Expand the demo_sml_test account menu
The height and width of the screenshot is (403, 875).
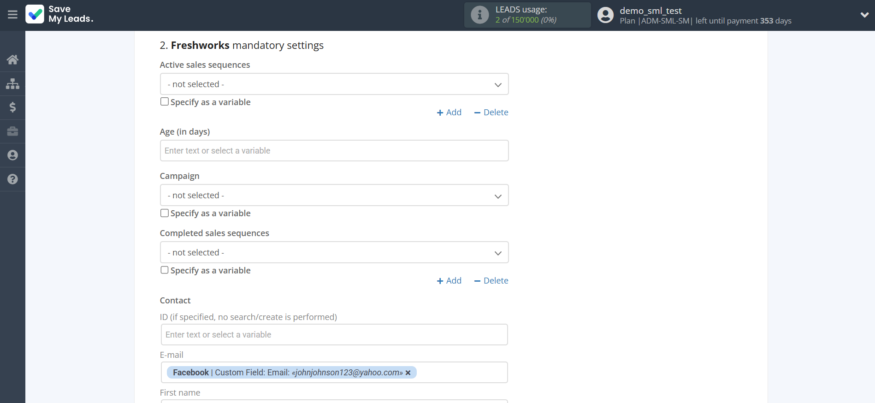click(x=864, y=15)
